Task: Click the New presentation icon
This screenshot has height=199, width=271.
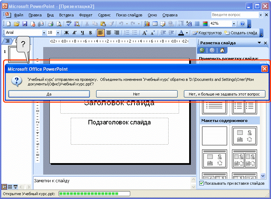Action: [8, 24]
